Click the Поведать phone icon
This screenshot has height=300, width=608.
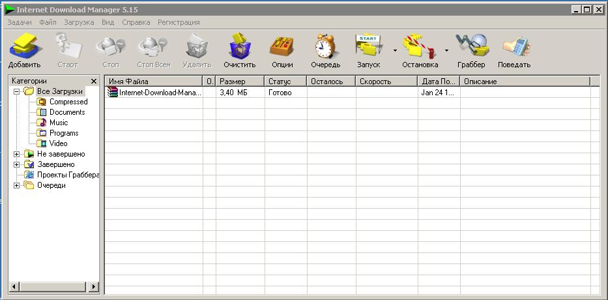[516, 46]
